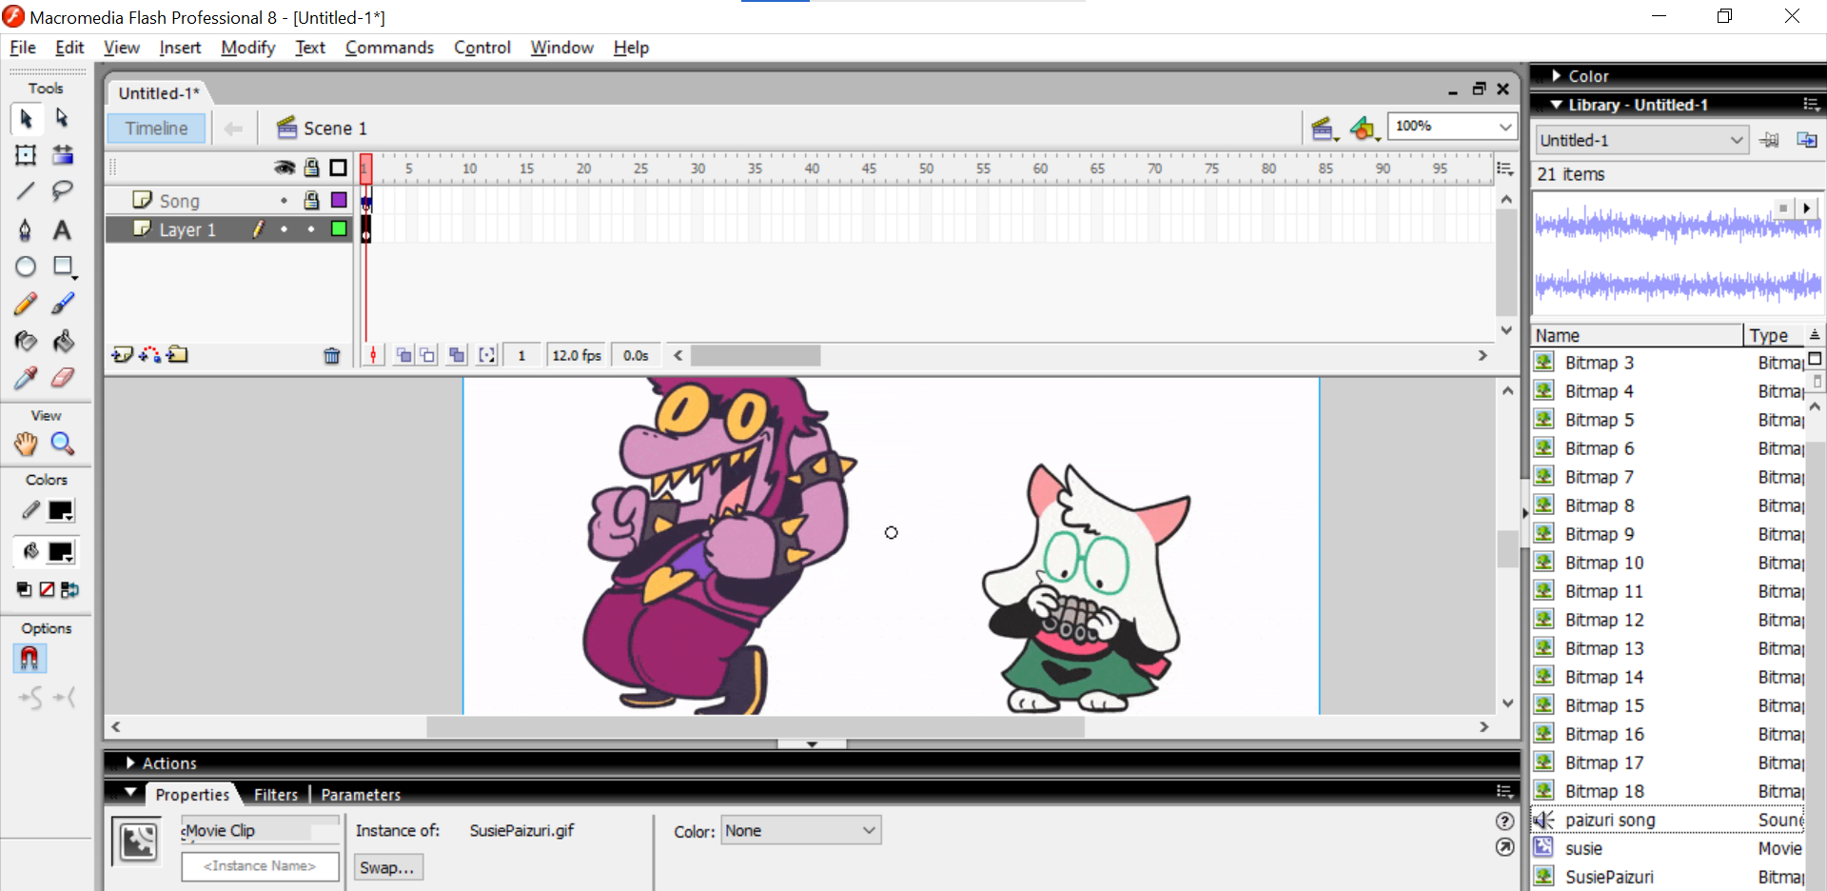Click the Fill color swatch
The height and width of the screenshot is (891, 1827).
click(61, 552)
